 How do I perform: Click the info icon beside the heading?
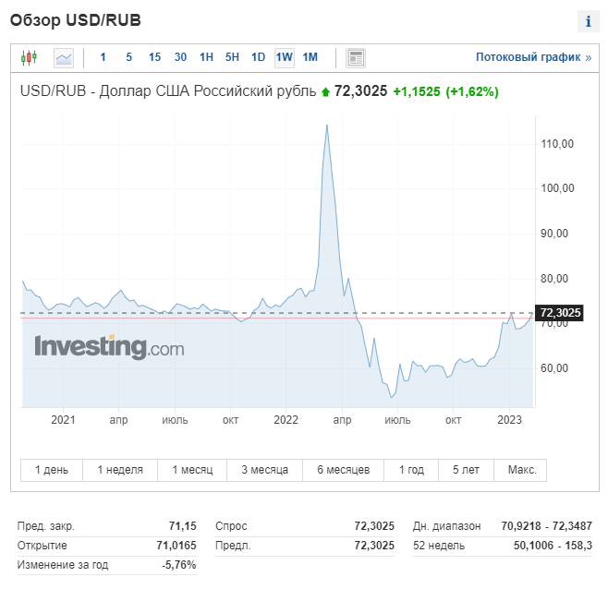pyautogui.click(x=588, y=21)
